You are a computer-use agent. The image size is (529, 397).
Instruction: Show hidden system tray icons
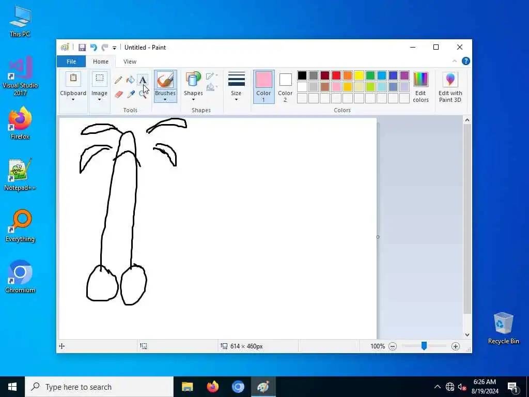[x=437, y=387]
